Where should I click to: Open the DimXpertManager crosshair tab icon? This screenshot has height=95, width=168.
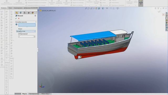(29, 13)
